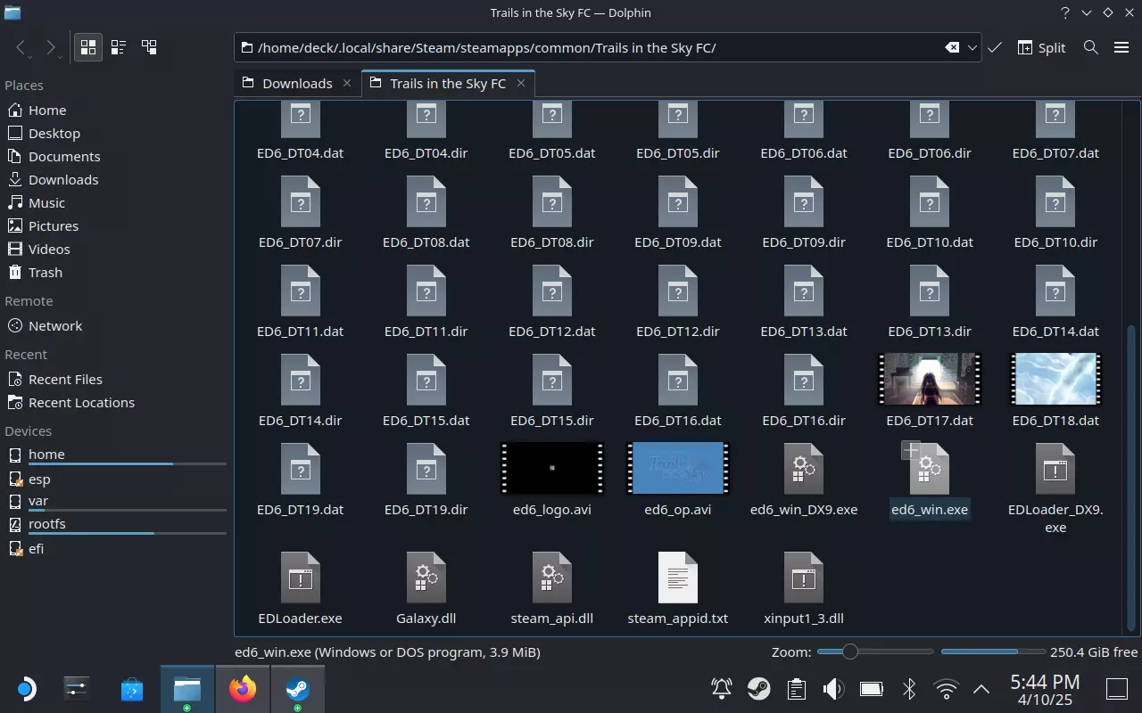Image resolution: width=1142 pixels, height=713 pixels.
Task: Select the steam_api.dll file icon
Action: [552, 578]
